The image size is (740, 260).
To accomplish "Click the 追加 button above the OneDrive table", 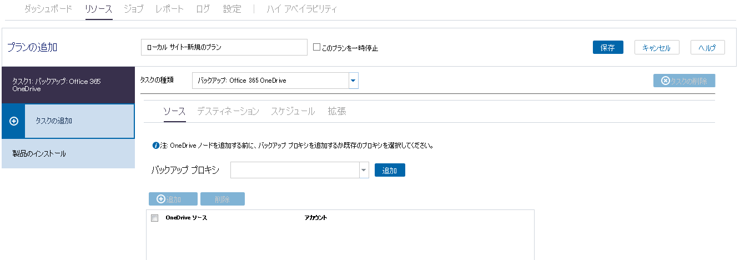I will point(173,199).
